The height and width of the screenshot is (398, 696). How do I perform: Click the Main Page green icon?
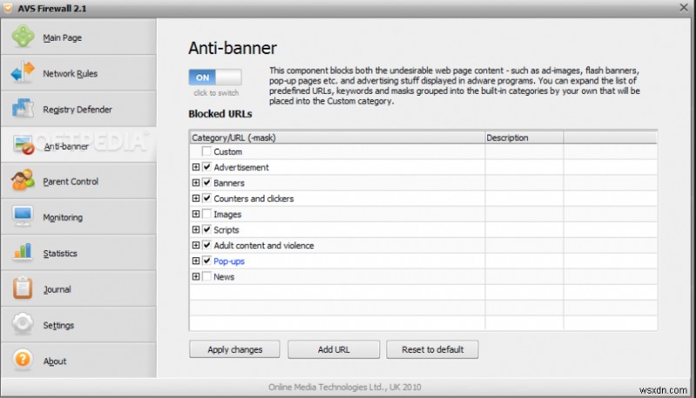pos(23,36)
